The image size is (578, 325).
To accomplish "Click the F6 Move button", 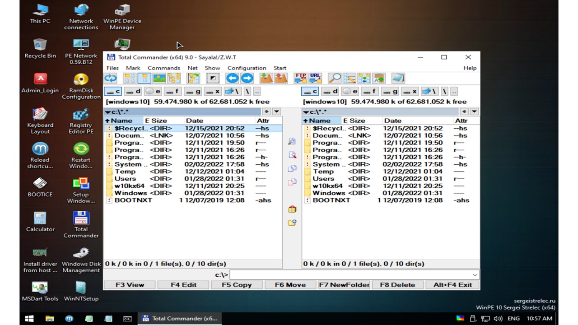I will click(290, 285).
